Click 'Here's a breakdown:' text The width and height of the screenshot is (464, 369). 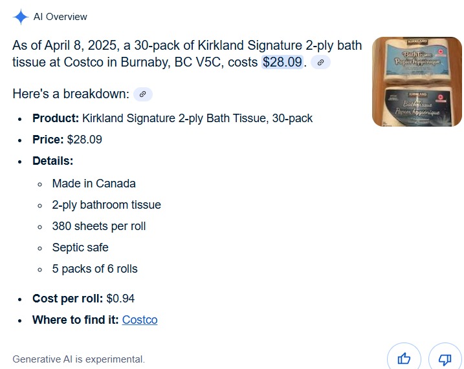tap(71, 94)
